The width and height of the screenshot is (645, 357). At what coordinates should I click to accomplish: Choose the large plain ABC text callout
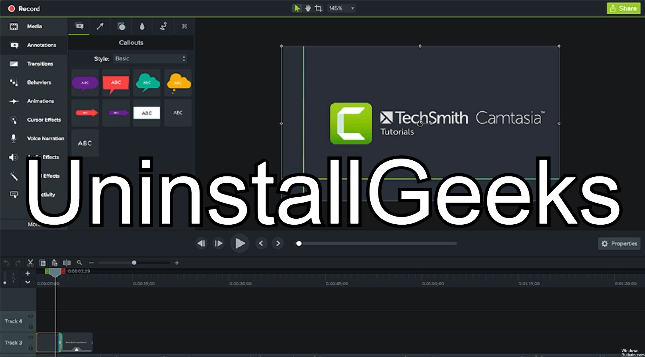tap(85, 143)
